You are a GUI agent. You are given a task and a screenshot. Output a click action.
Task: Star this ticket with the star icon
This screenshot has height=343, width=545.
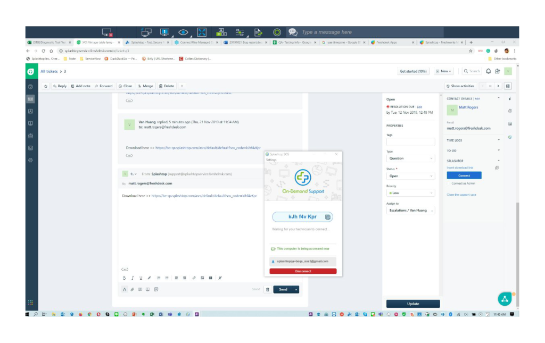(46, 86)
